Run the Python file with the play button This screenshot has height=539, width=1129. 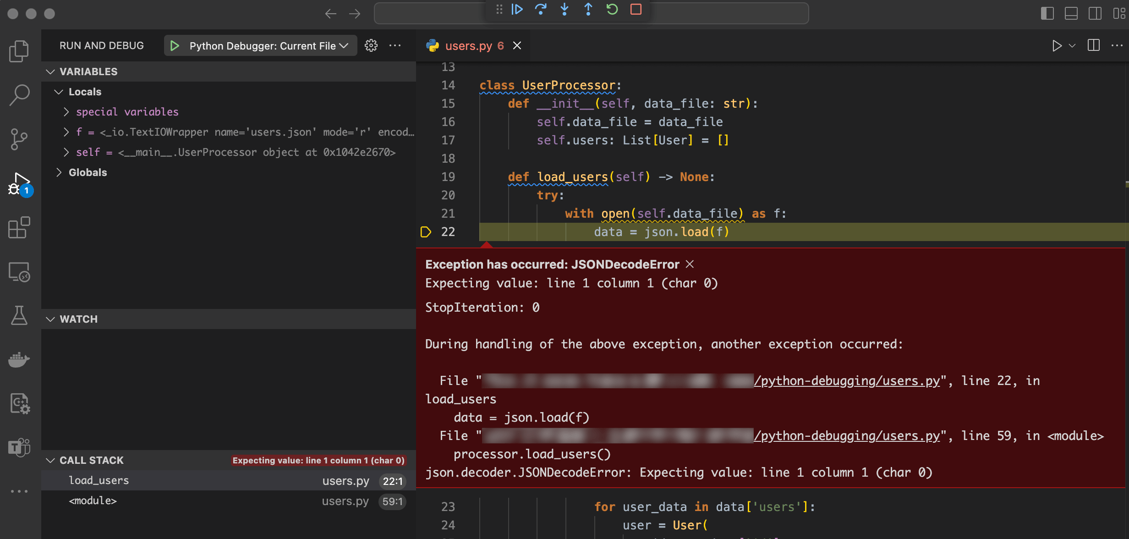[x=1057, y=45]
